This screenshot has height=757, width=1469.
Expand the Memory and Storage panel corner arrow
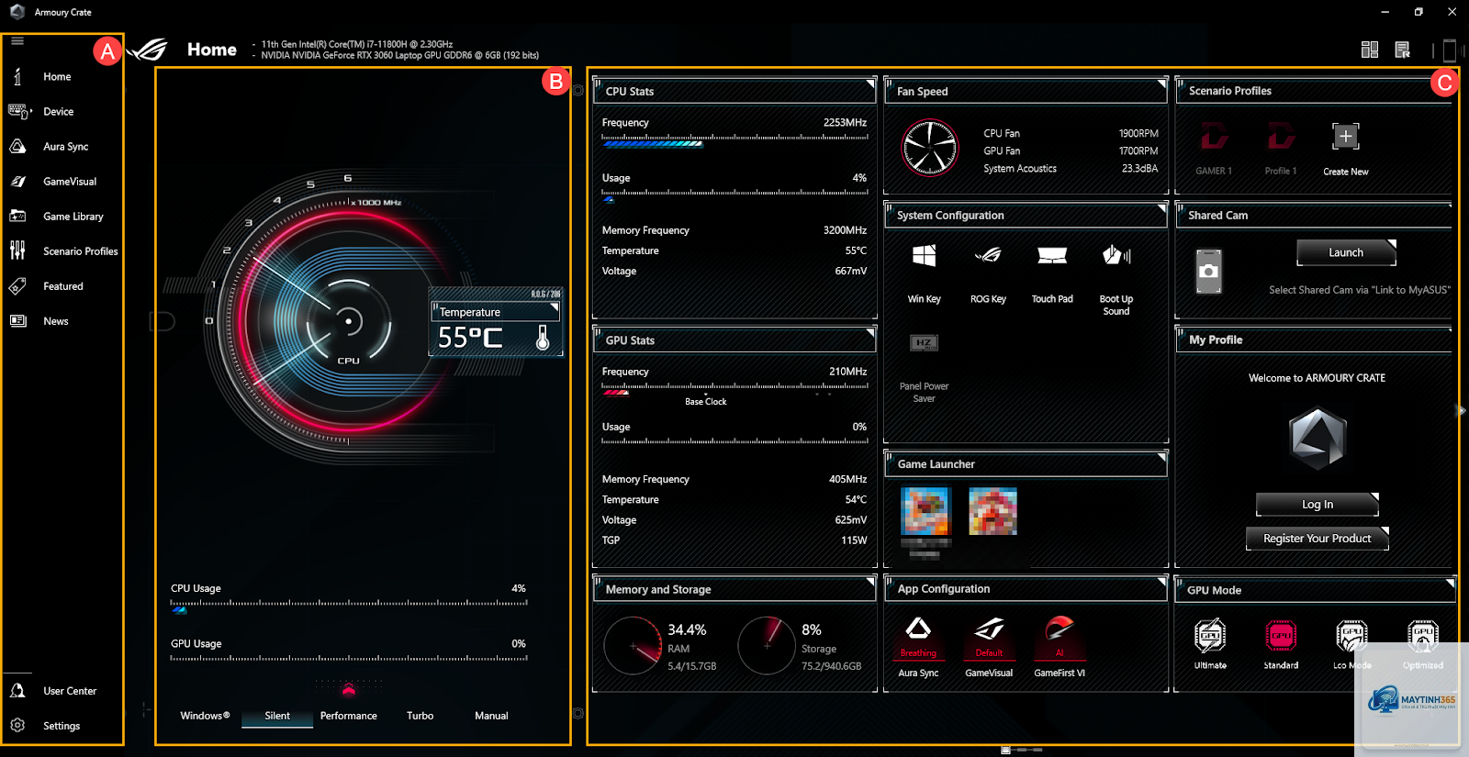[870, 583]
